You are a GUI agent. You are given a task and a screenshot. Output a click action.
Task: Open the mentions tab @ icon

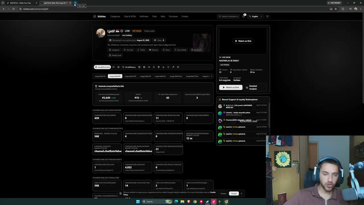coord(118,67)
